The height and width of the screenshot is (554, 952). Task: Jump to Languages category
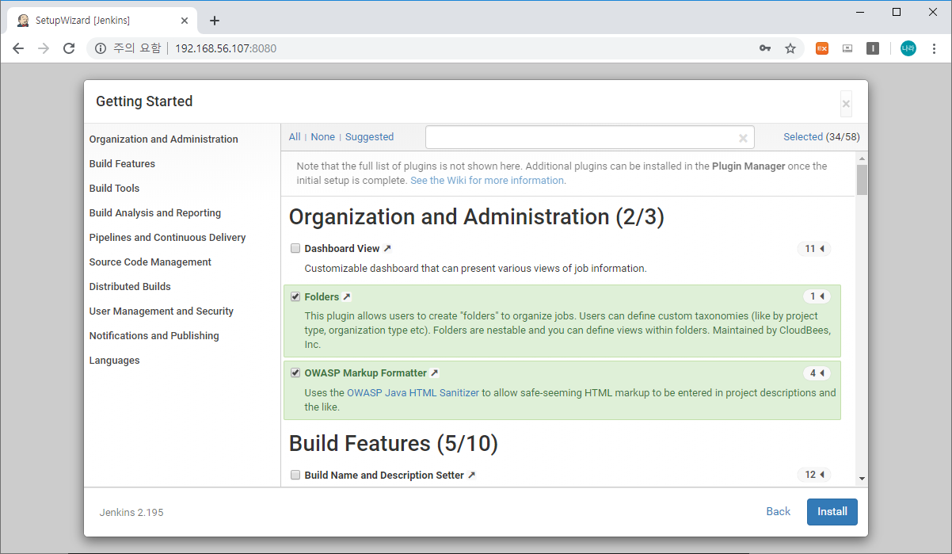[114, 361]
